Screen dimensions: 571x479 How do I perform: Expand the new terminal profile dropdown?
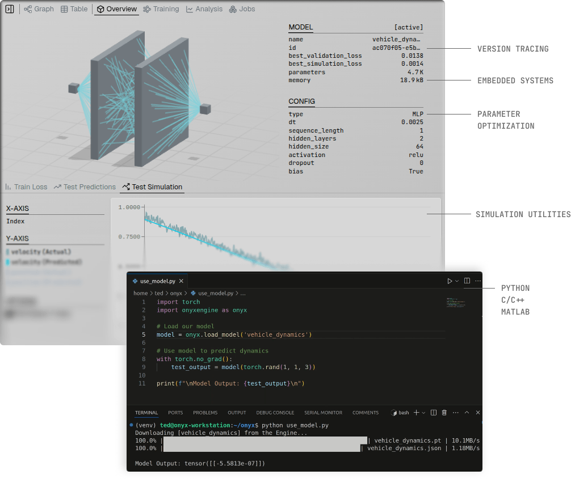(x=423, y=413)
